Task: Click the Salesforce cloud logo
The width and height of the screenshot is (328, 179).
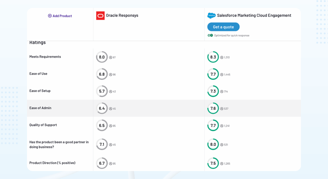Action: click(x=211, y=16)
